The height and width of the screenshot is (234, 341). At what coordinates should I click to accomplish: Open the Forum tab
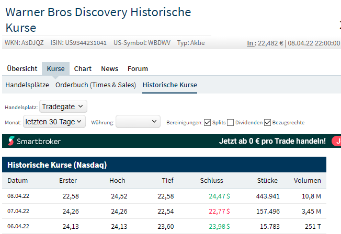click(x=138, y=68)
